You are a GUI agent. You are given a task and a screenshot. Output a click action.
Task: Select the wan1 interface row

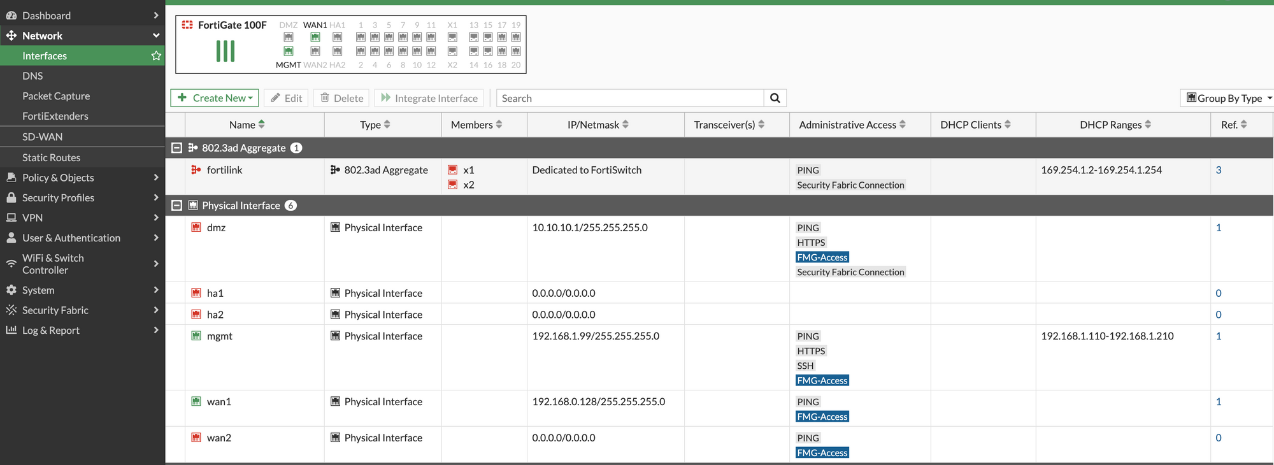click(719, 408)
